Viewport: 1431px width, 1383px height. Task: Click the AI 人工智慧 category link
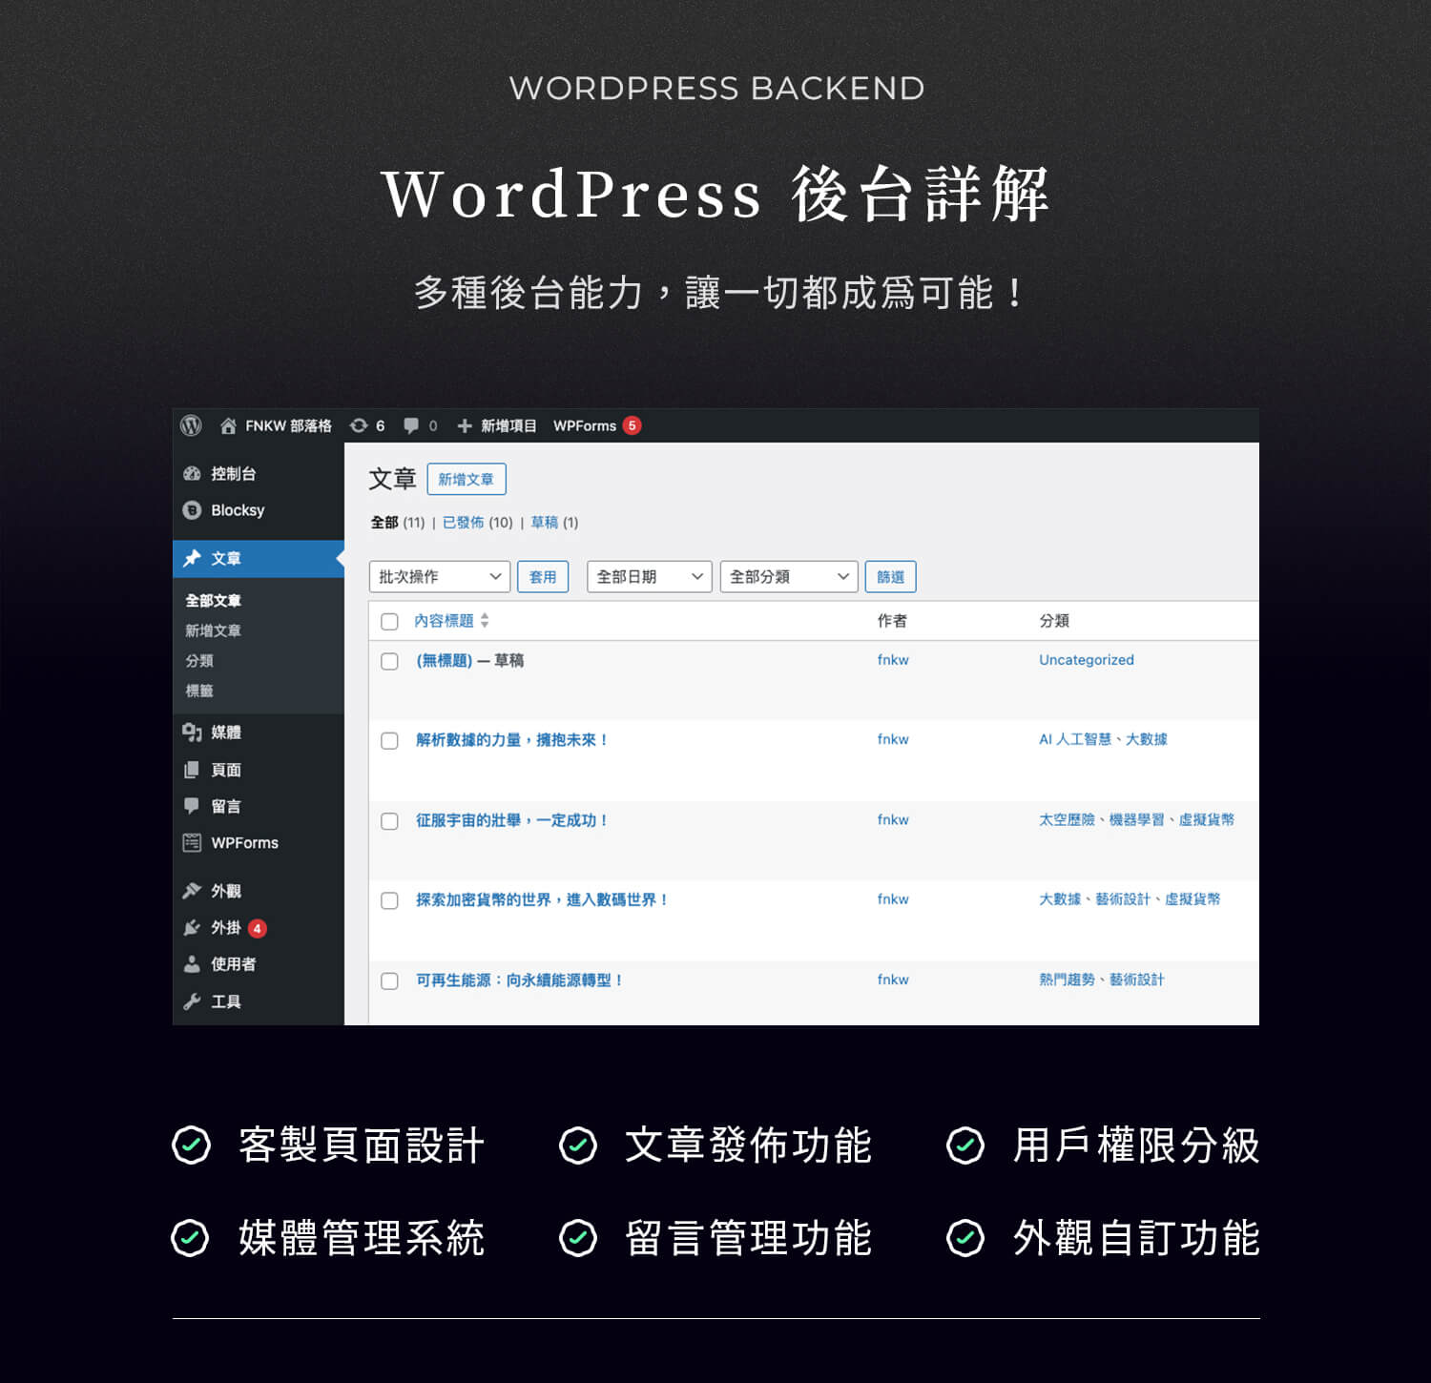pos(1075,739)
